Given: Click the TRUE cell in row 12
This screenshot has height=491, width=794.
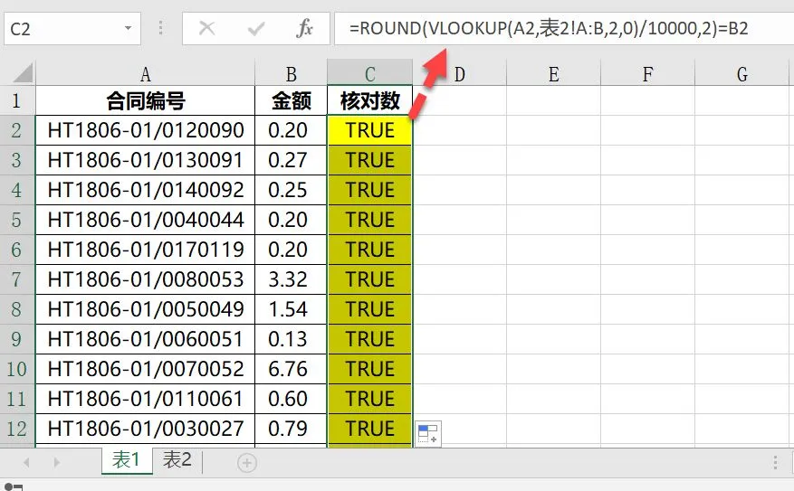Looking at the screenshot, I should coord(370,429).
